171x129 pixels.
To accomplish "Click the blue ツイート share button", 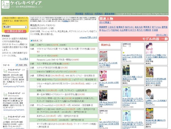I will pos(34,41).
